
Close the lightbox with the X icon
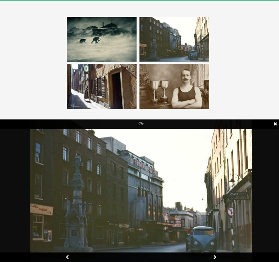click(x=275, y=124)
